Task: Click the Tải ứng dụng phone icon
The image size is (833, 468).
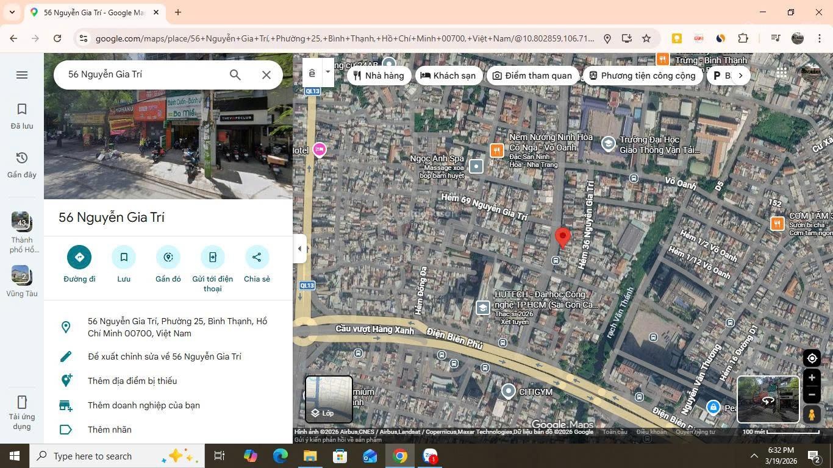Action: click(x=22, y=402)
